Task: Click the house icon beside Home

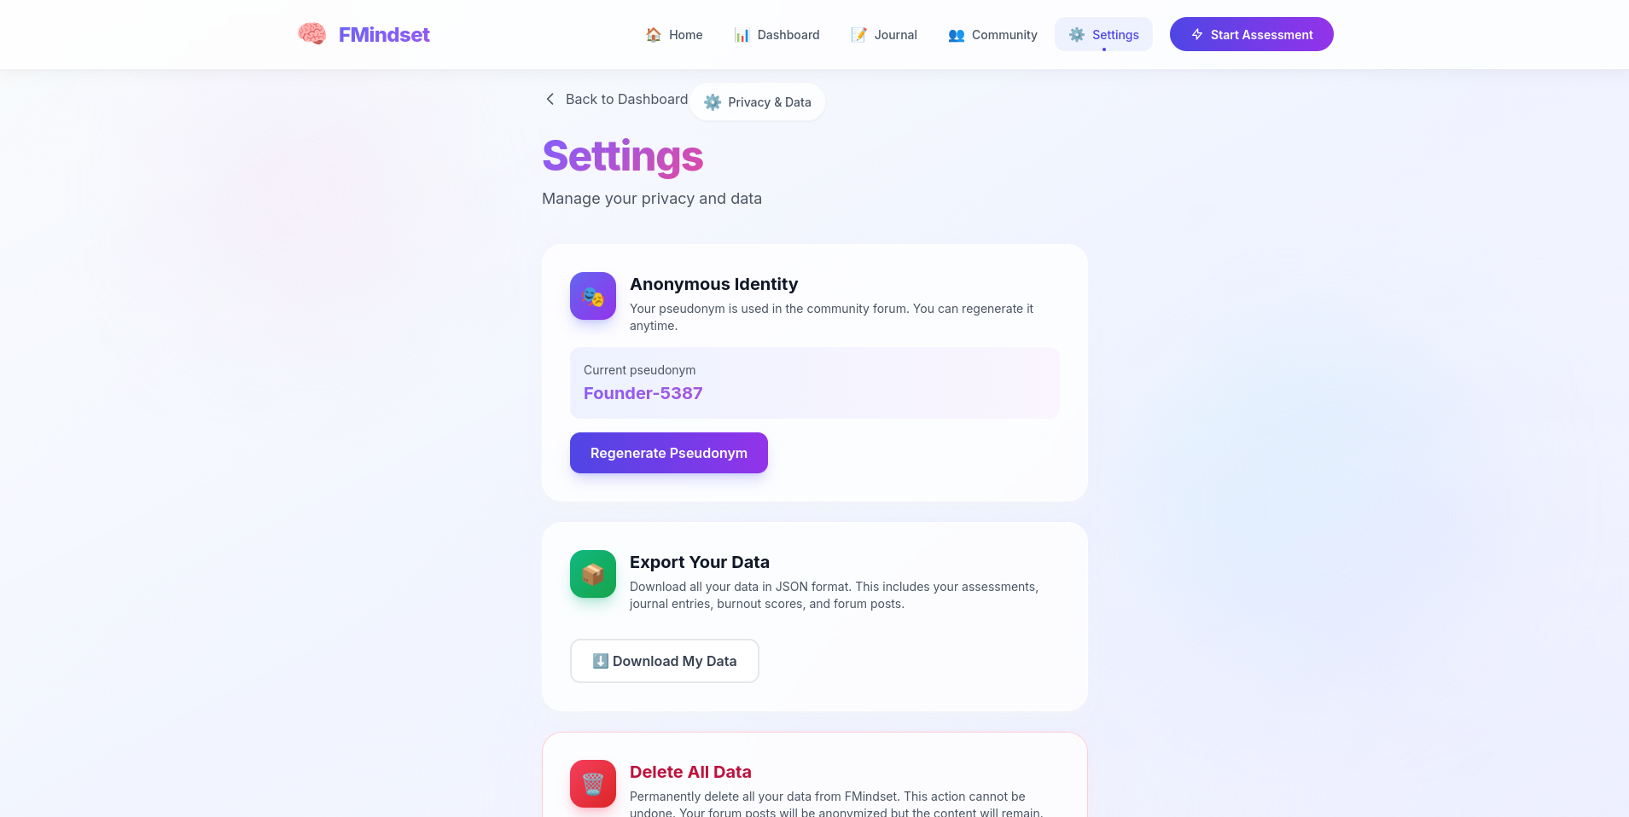Action: [x=654, y=35]
